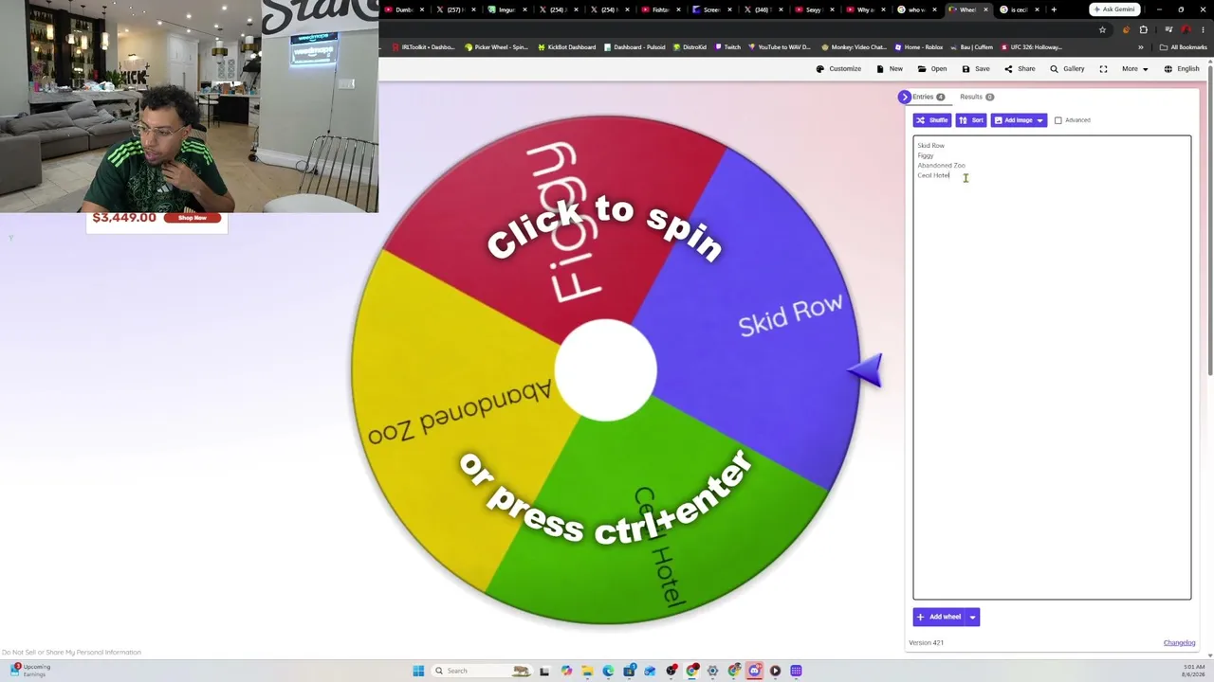Open File Explorer from the taskbar

(587, 671)
